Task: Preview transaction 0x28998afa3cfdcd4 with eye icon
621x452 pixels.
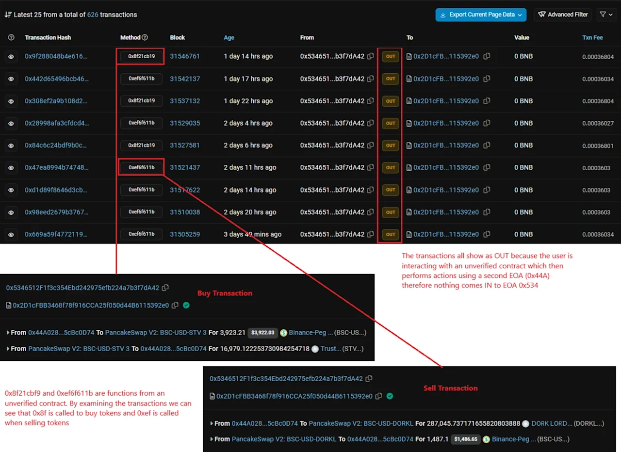Action: [11, 124]
